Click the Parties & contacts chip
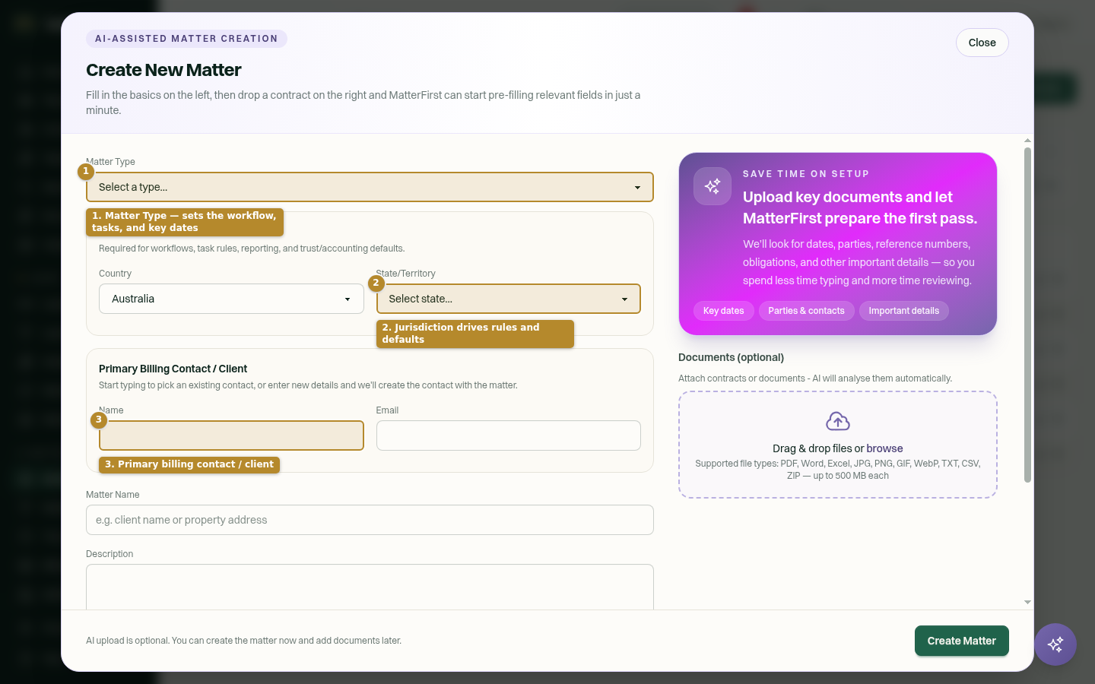This screenshot has width=1095, height=684. (x=806, y=311)
